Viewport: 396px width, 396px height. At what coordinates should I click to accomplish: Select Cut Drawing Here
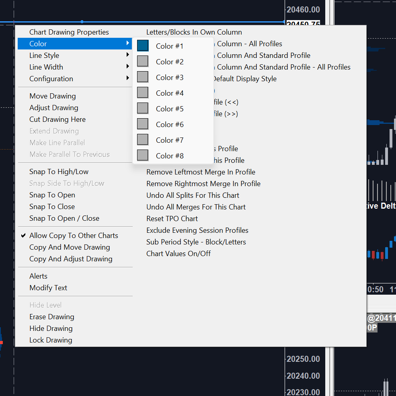coord(57,119)
